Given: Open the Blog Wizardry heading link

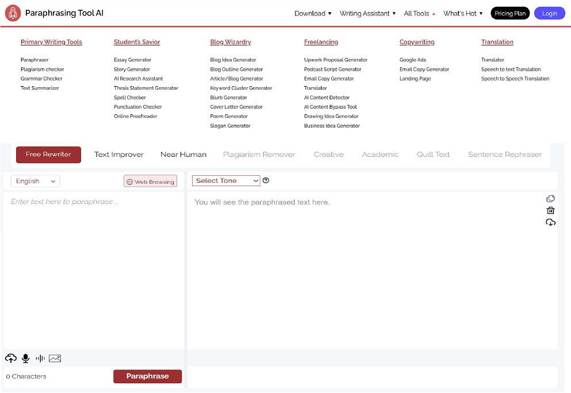Looking at the screenshot, I should 231,42.
